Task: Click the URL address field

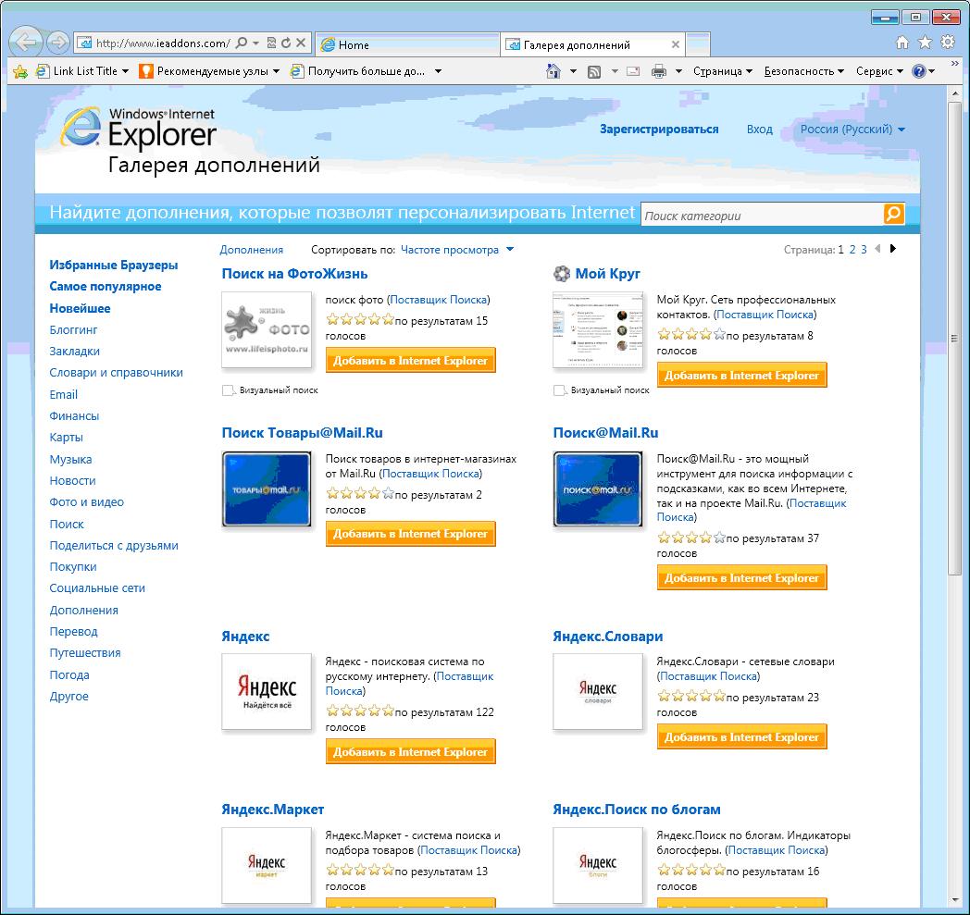Action: click(x=163, y=43)
